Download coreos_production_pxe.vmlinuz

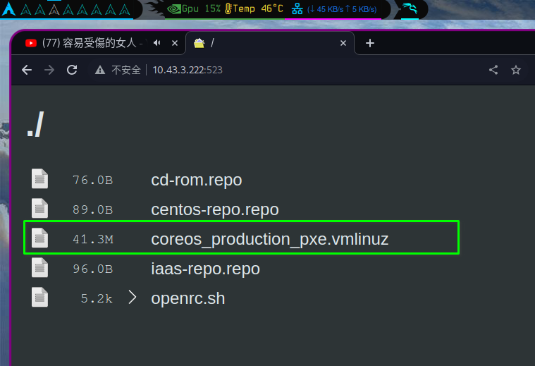click(269, 239)
